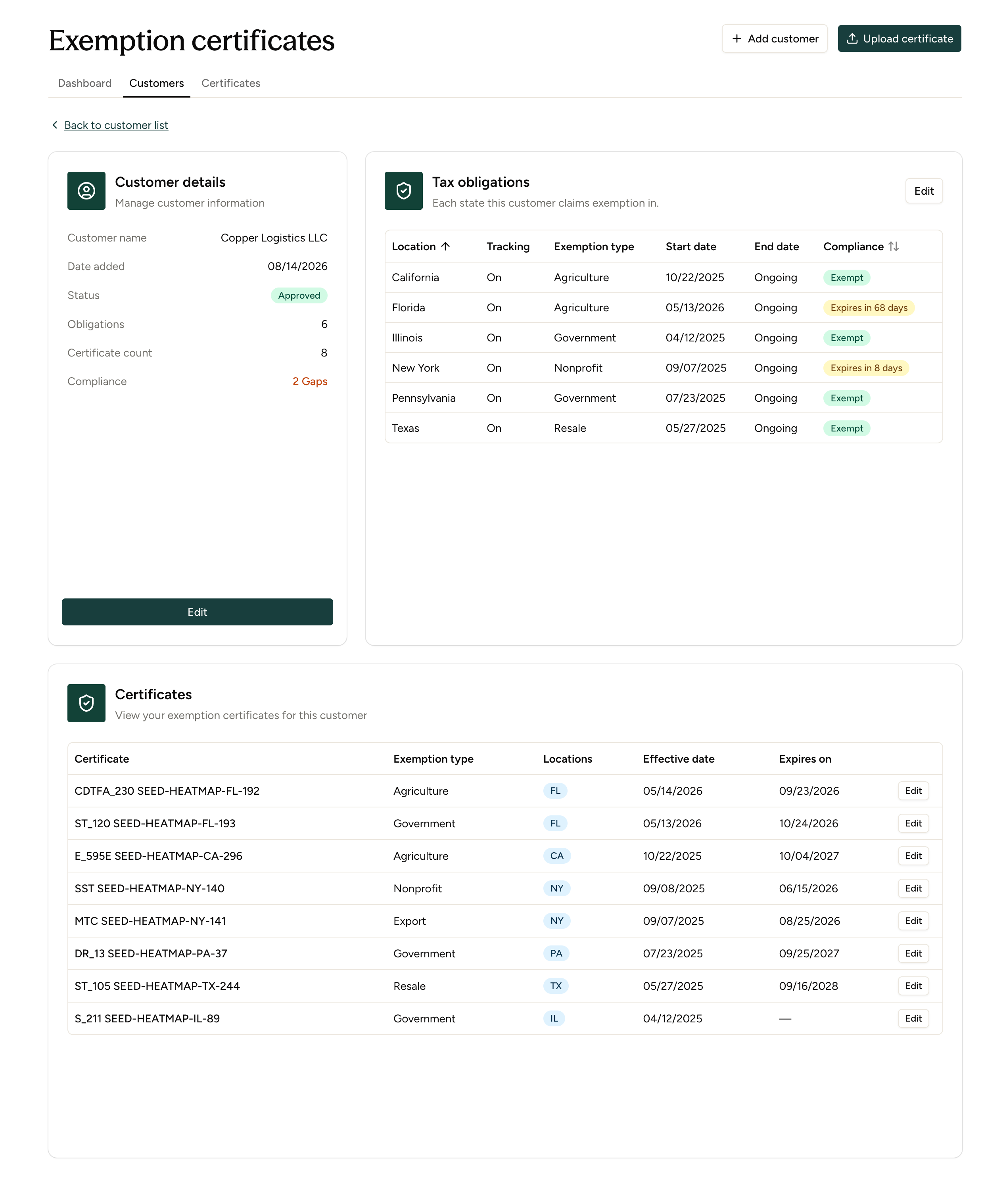
Task: Click certificate name ST_105 SEED-HEATMAP-TX-244
Action: click(x=157, y=986)
